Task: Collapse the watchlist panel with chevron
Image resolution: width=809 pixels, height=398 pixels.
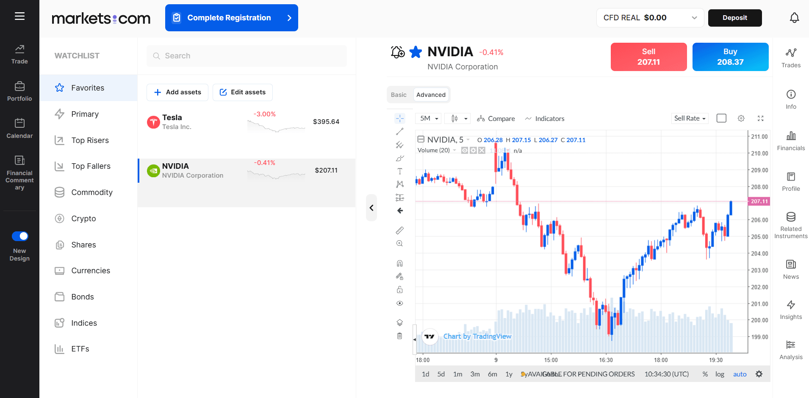Action: (371, 208)
